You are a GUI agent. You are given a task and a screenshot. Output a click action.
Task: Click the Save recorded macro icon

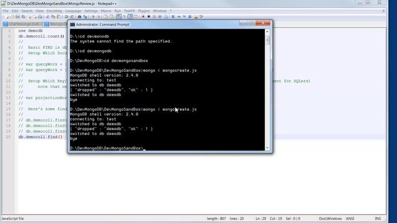(x=166, y=17)
